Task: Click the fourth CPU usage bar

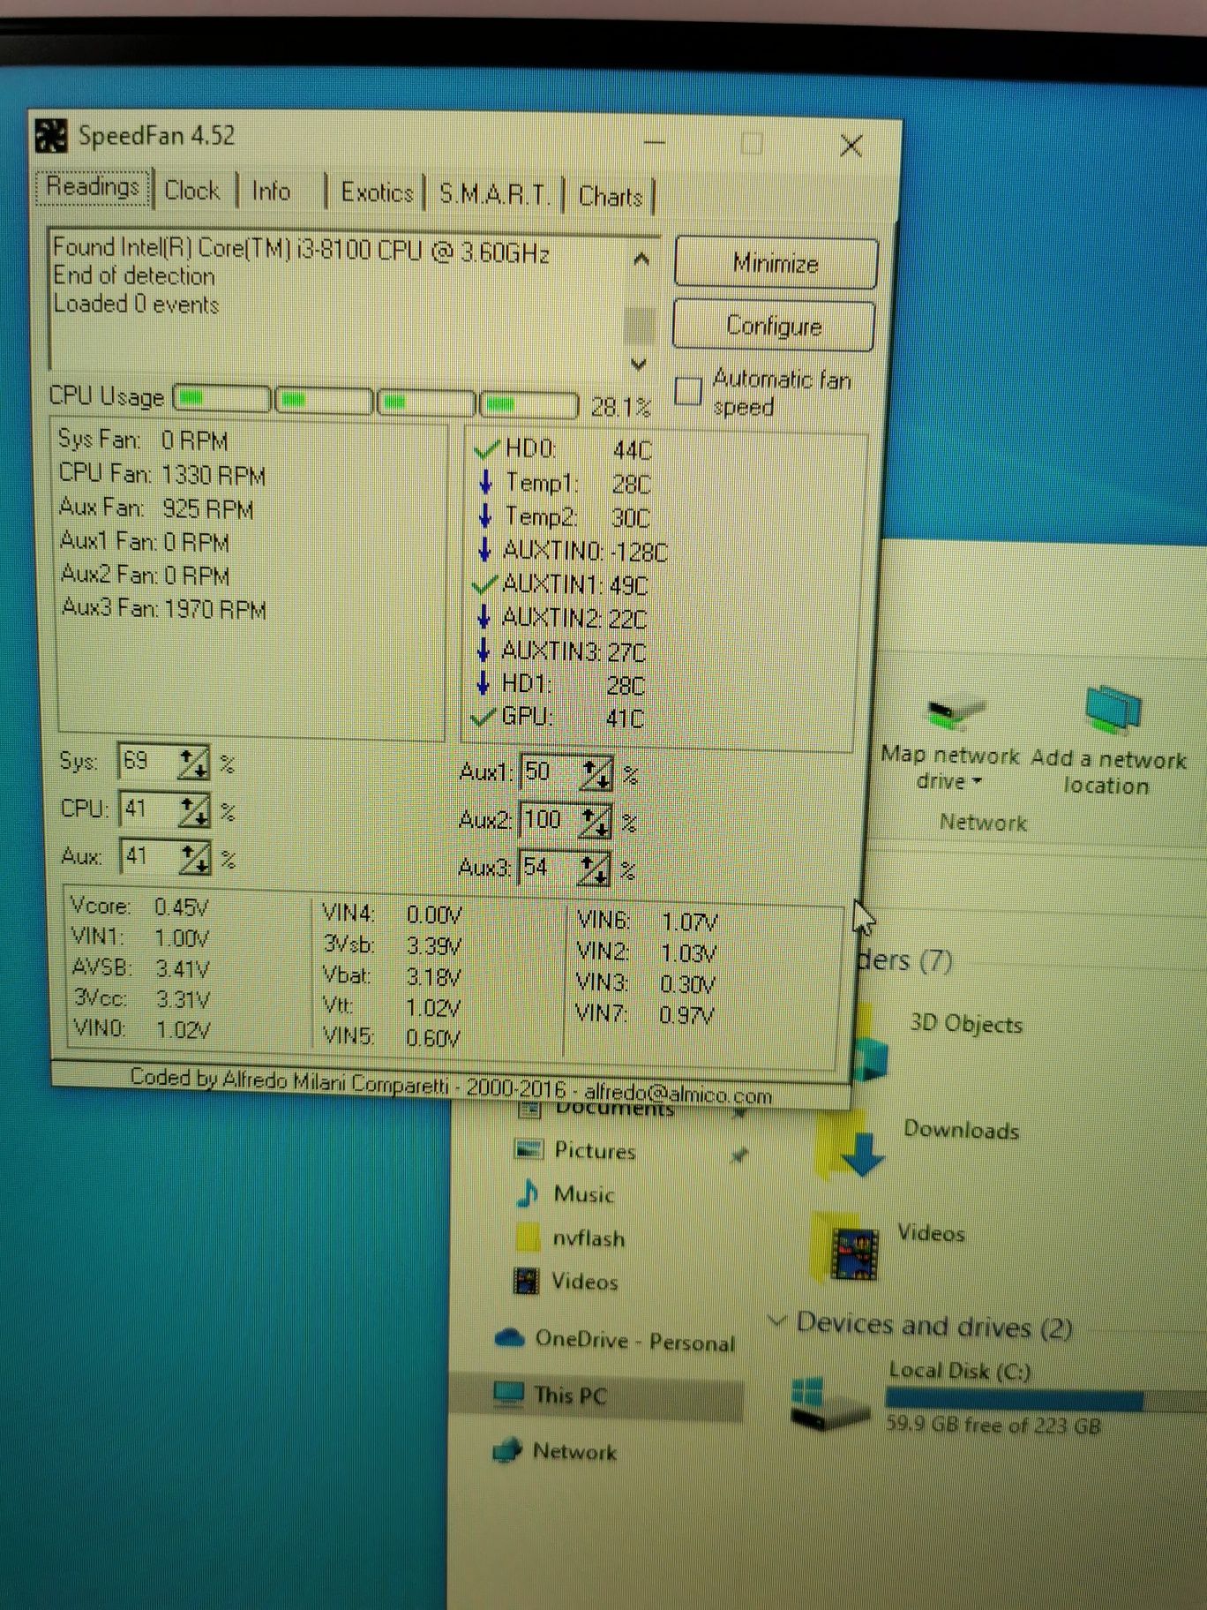Action: click(x=529, y=405)
